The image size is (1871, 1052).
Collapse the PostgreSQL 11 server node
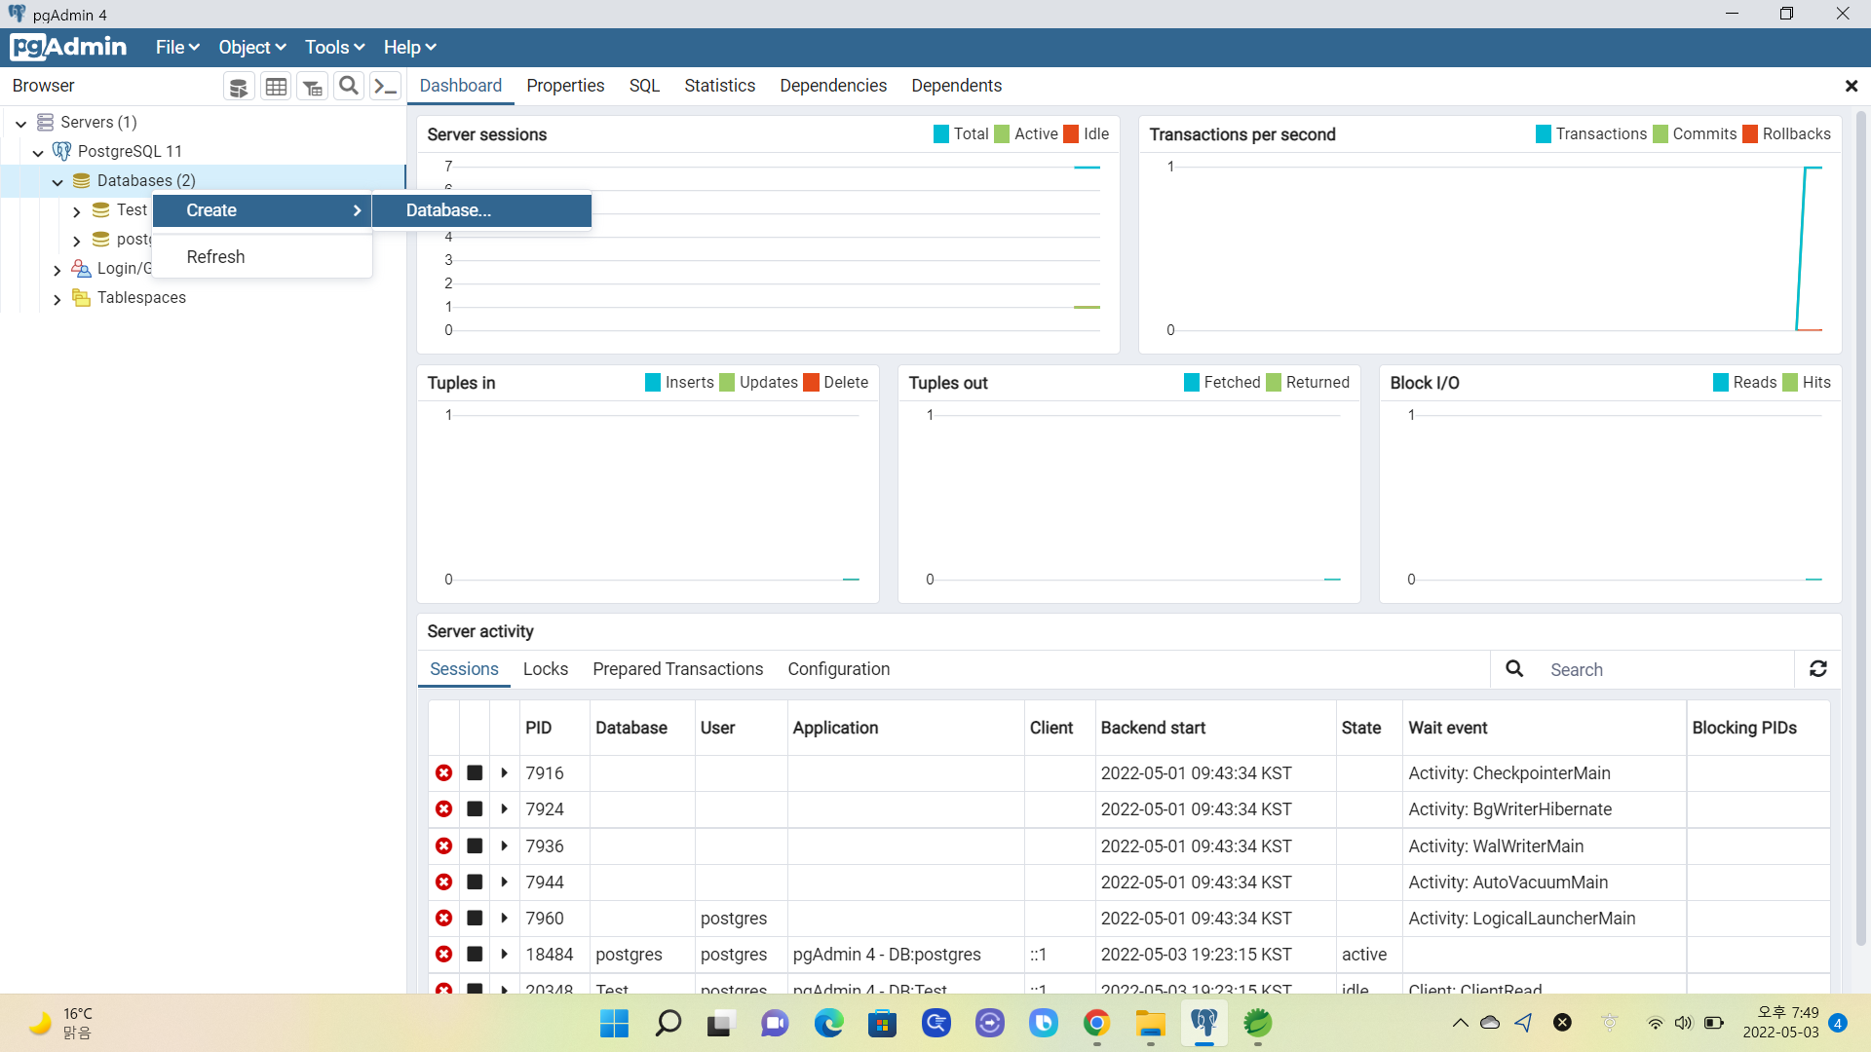(38, 152)
